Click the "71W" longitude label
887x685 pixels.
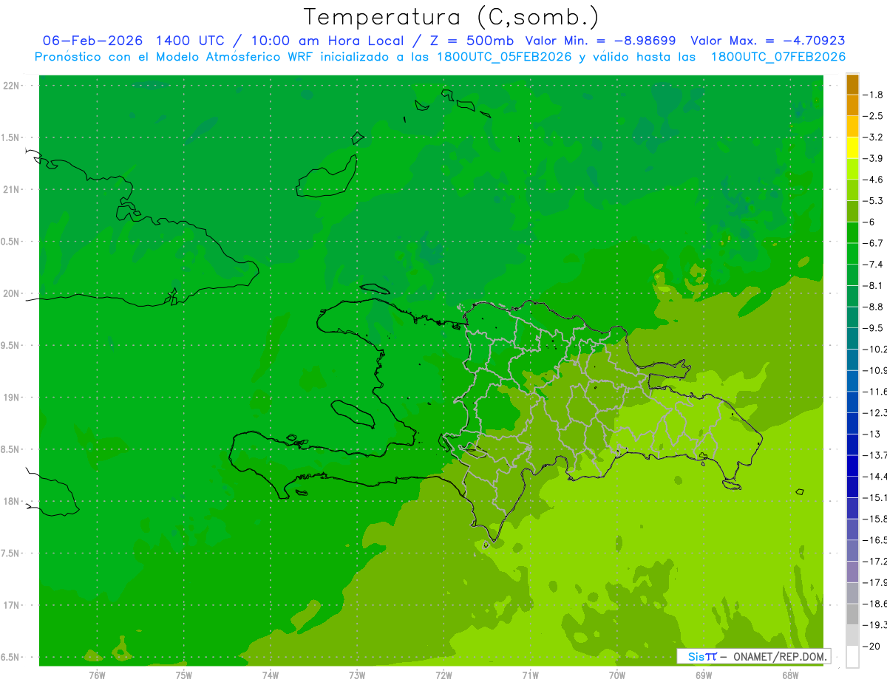[530, 675]
